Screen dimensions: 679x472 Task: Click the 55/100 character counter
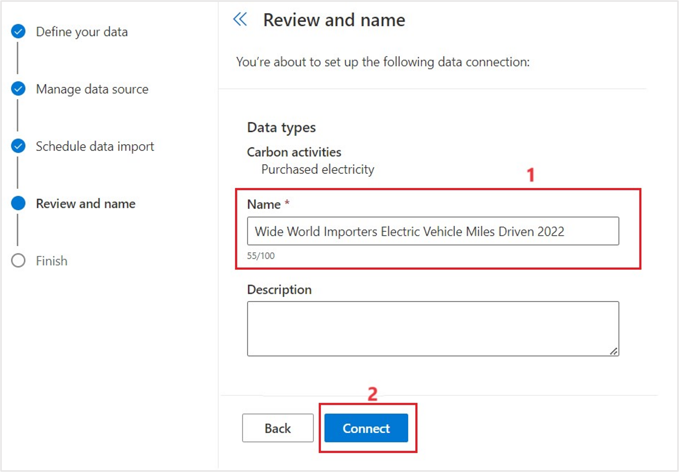tap(261, 256)
